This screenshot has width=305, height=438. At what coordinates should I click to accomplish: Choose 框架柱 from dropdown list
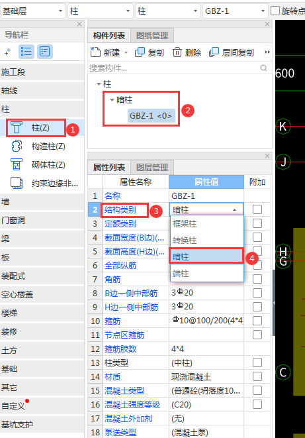coord(207,224)
